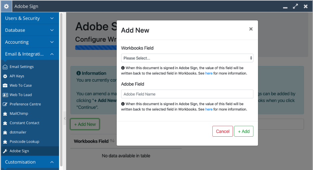Collapse the Customisation section
This screenshot has width=313, height=170.
pos(30,162)
